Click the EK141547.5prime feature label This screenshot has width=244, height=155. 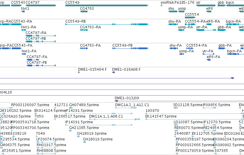pyautogui.click(x=161, y=116)
